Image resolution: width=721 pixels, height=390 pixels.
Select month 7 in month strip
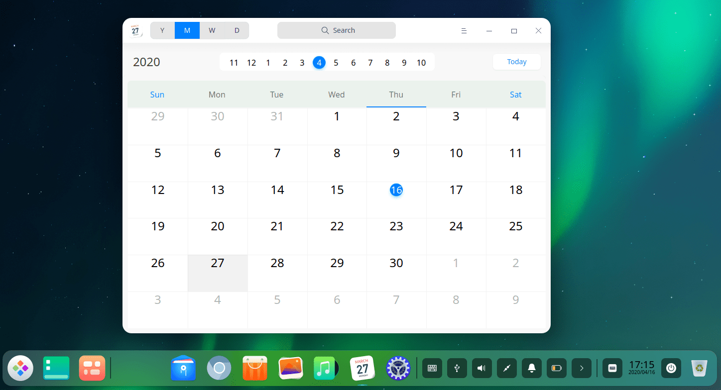370,63
